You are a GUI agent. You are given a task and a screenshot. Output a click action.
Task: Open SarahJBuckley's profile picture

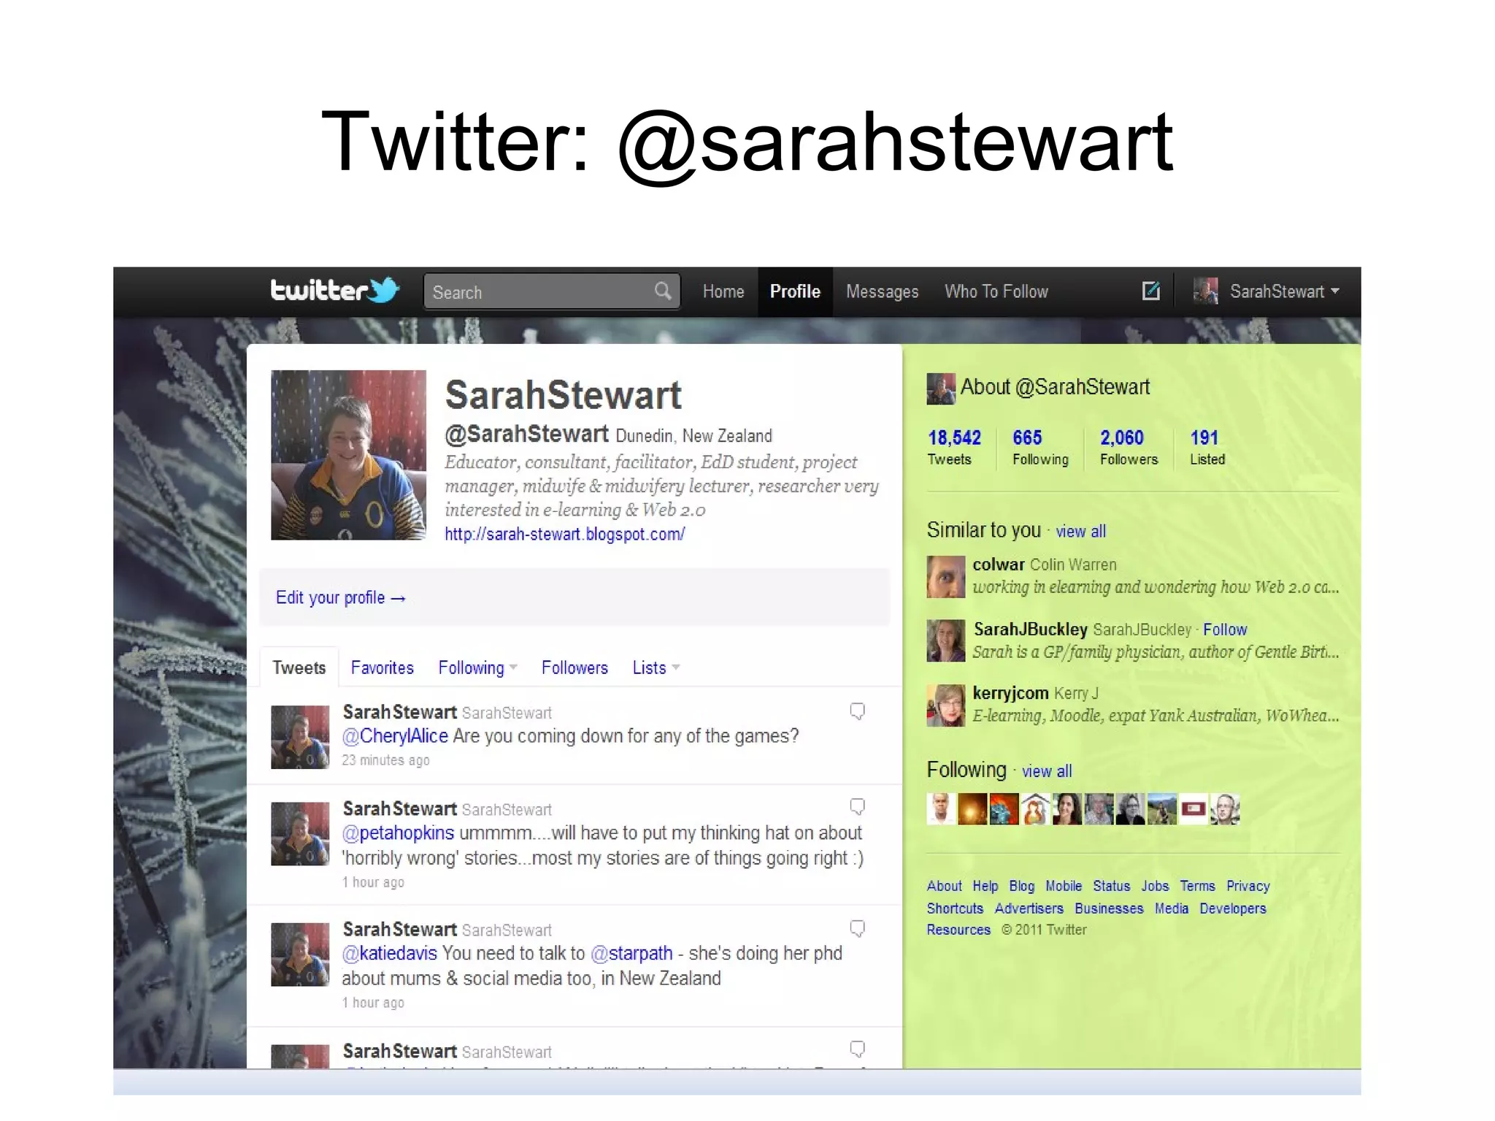coord(946,640)
